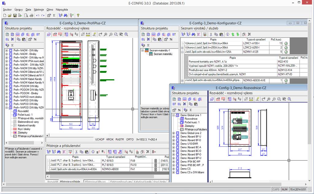Open the Data menu

coord(28,10)
